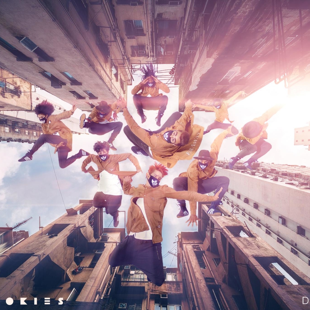The height and width of the screenshot is (310, 310).
Task: Click the leftmost dancer's black striped sneaker
Action: pyautogui.click(x=25, y=157)
